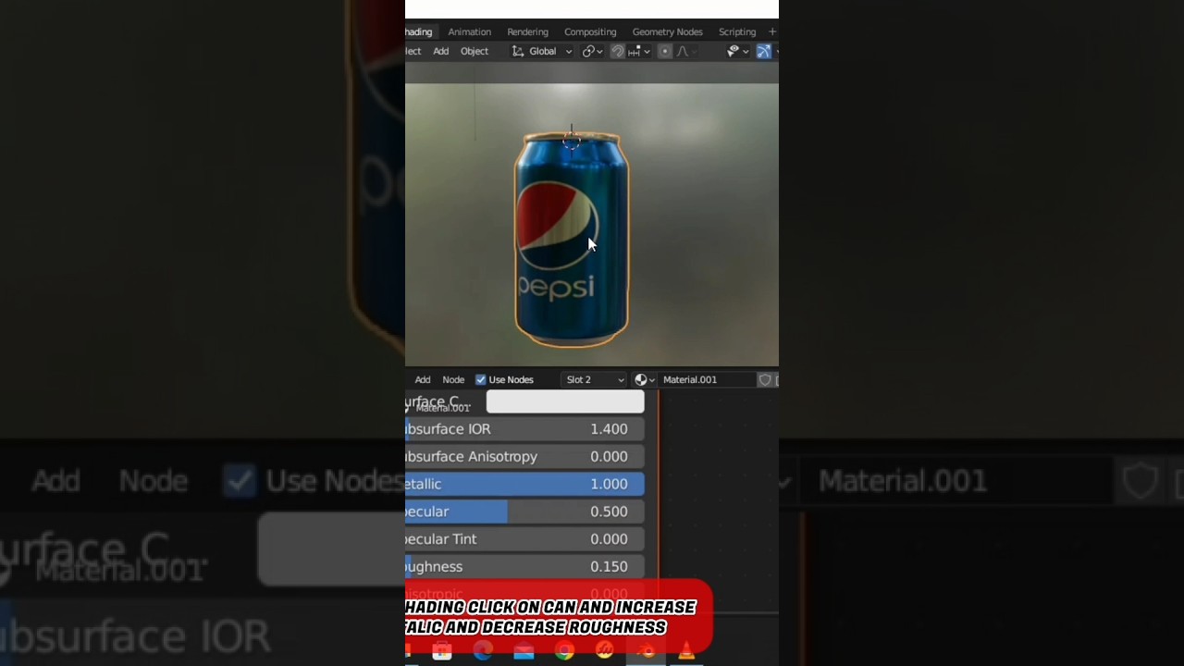
Task: Toggle the show gizmo button
Action: click(x=763, y=51)
